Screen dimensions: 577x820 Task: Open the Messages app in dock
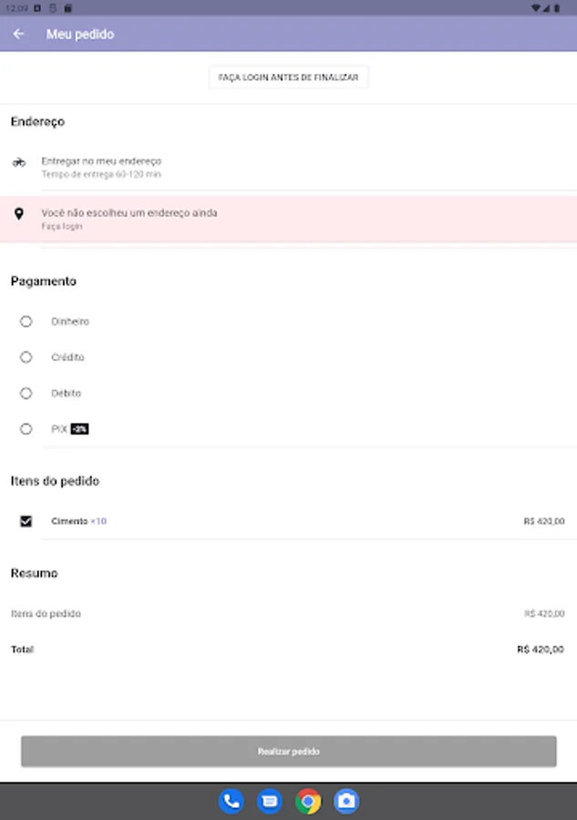(270, 801)
